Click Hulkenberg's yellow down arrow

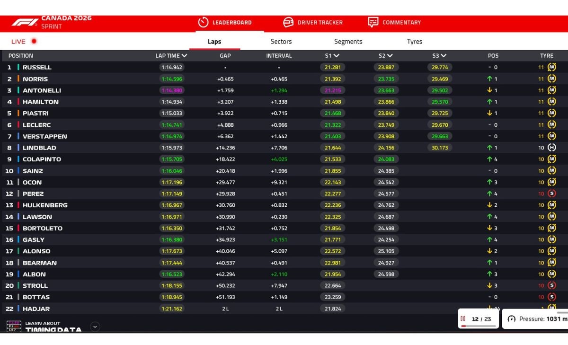pyautogui.click(x=489, y=205)
